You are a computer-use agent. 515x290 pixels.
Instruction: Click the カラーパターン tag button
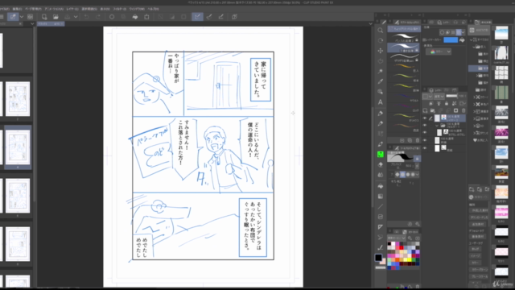tap(480, 270)
